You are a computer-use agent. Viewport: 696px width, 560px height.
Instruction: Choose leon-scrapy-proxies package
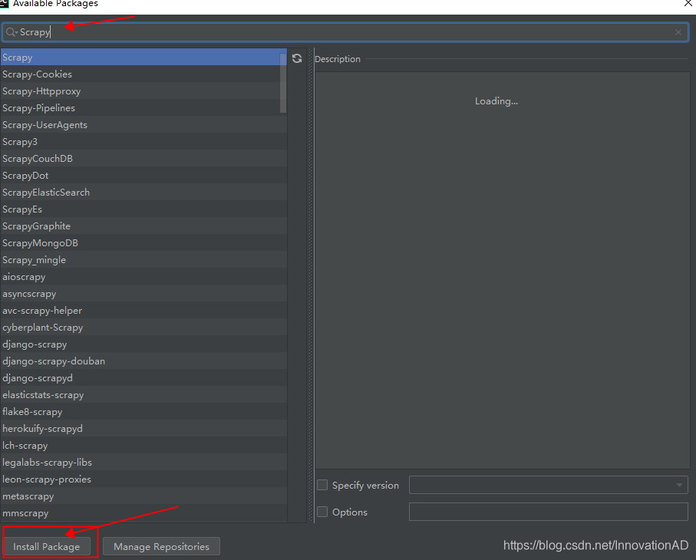coord(143,479)
